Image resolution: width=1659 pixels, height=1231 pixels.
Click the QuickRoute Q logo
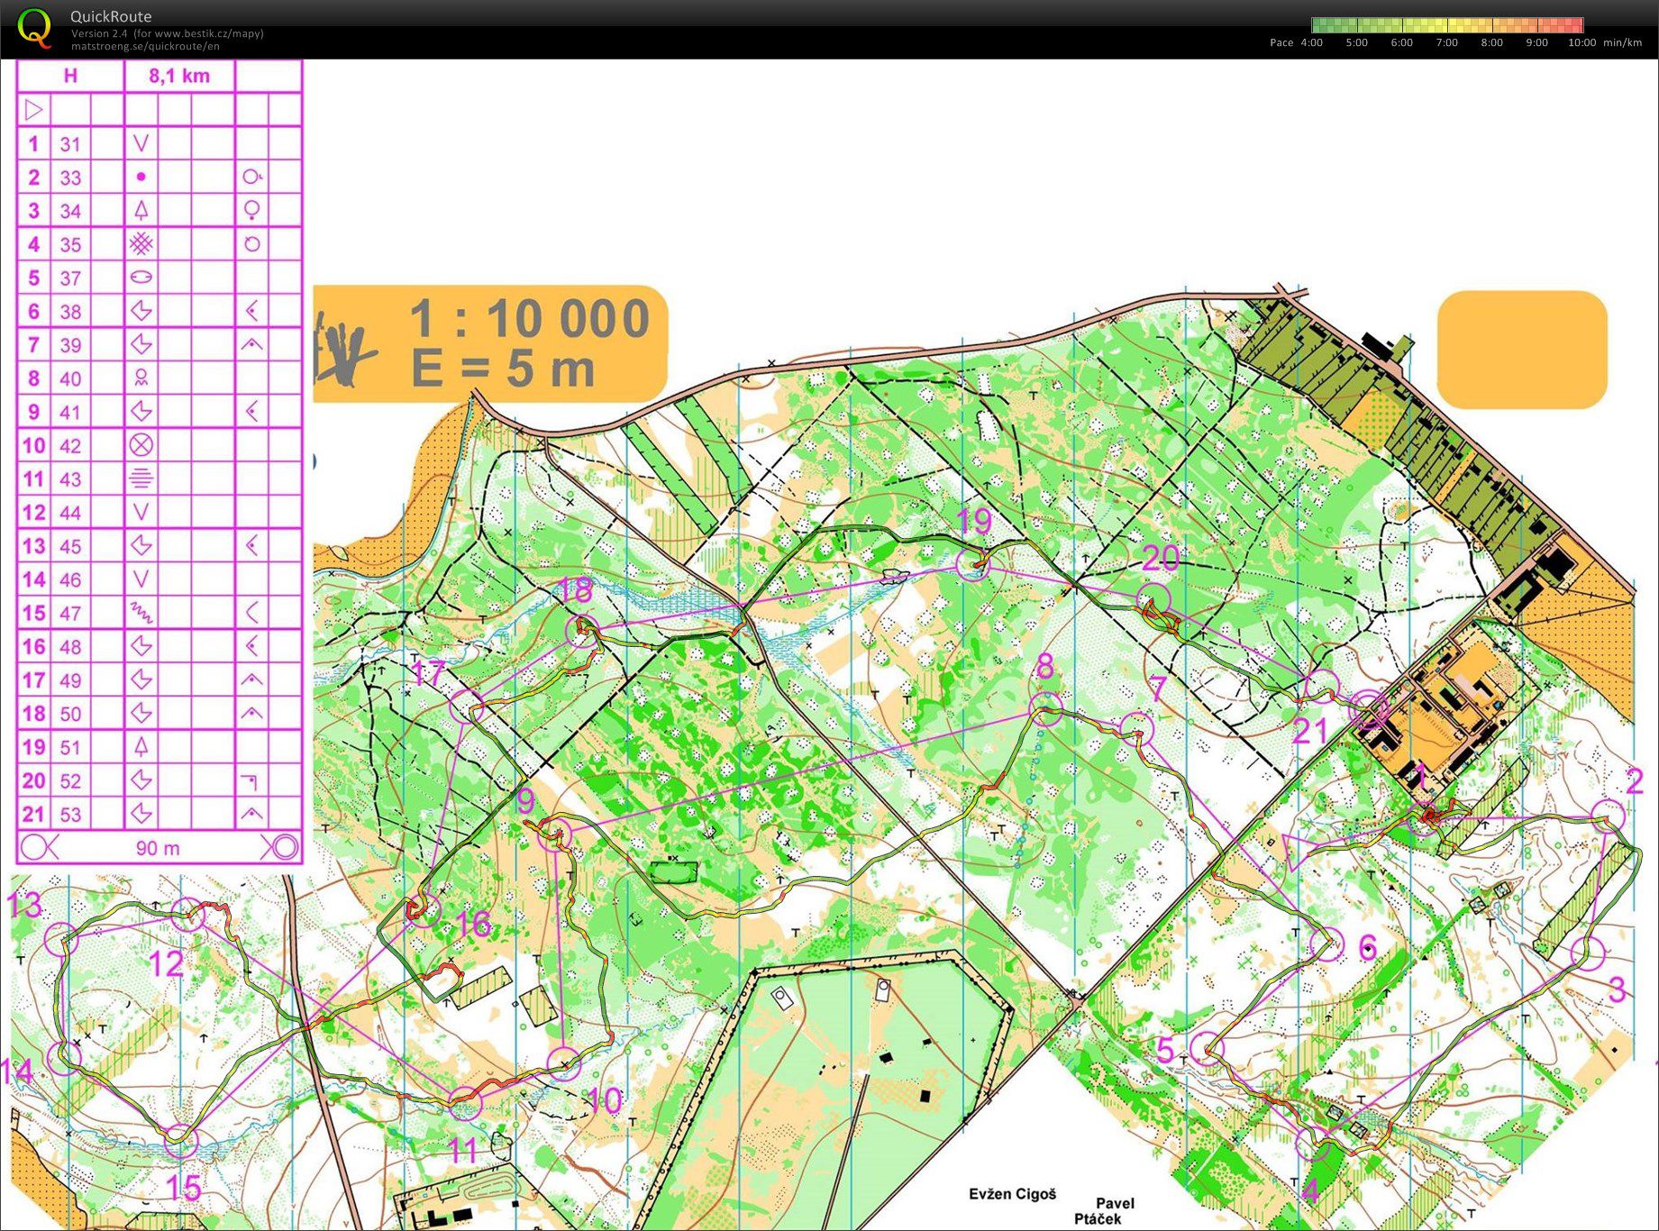tap(34, 27)
